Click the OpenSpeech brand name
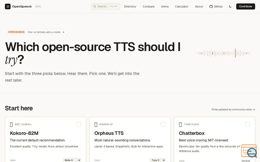 click(x=22, y=6)
